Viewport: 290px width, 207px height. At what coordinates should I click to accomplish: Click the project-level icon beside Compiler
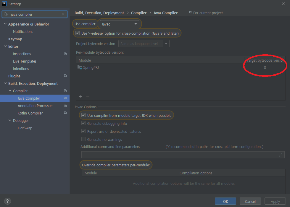(x=65, y=91)
